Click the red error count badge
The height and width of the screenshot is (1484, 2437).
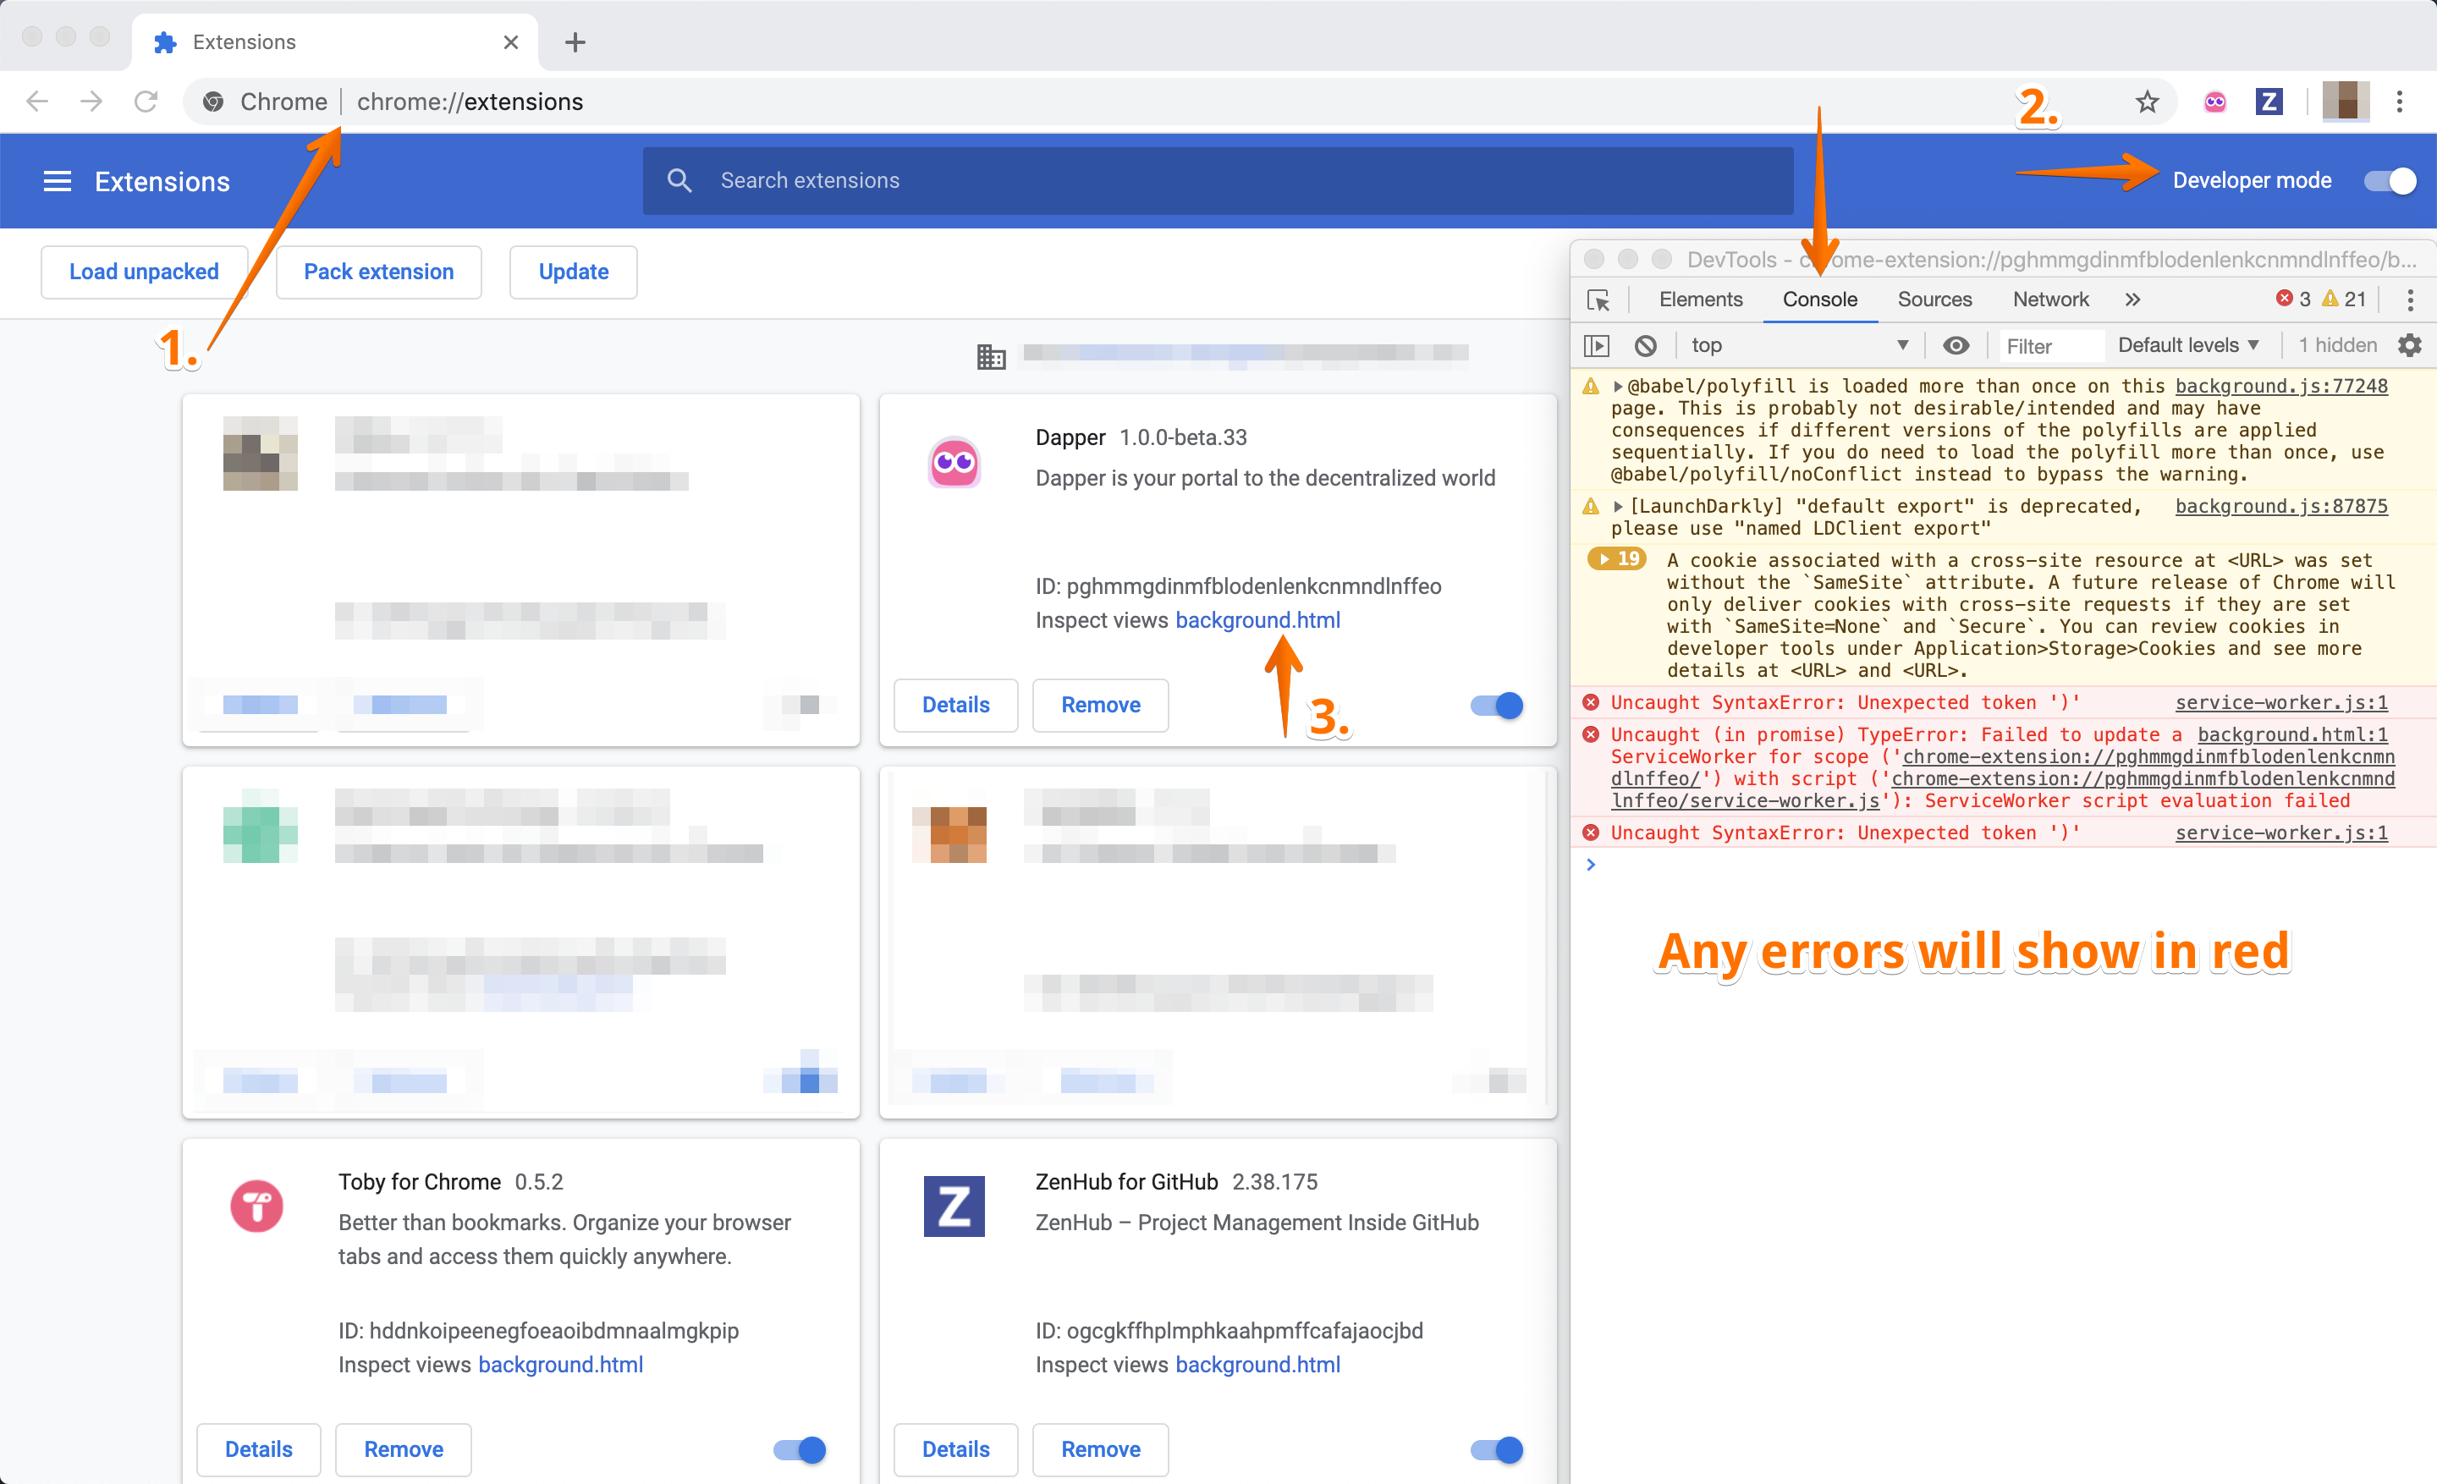click(2292, 299)
